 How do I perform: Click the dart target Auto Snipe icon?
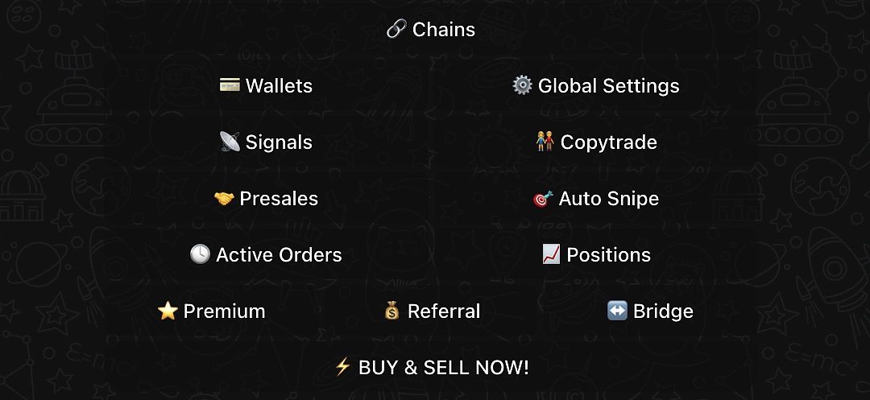(x=544, y=198)
